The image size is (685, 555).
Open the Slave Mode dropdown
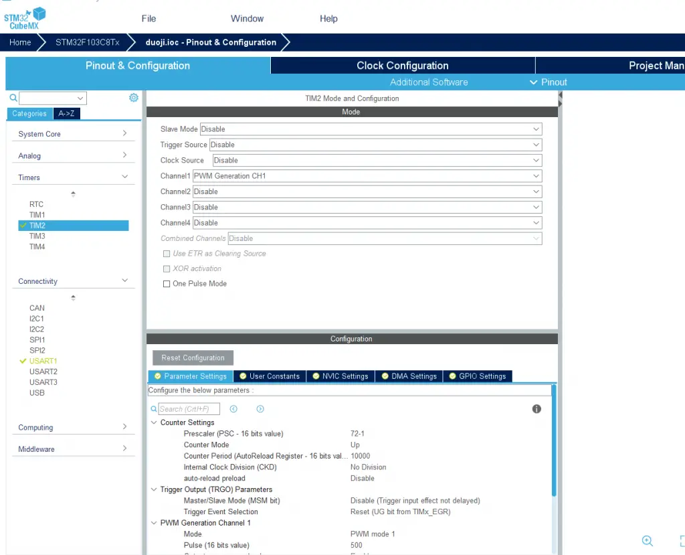371,129
